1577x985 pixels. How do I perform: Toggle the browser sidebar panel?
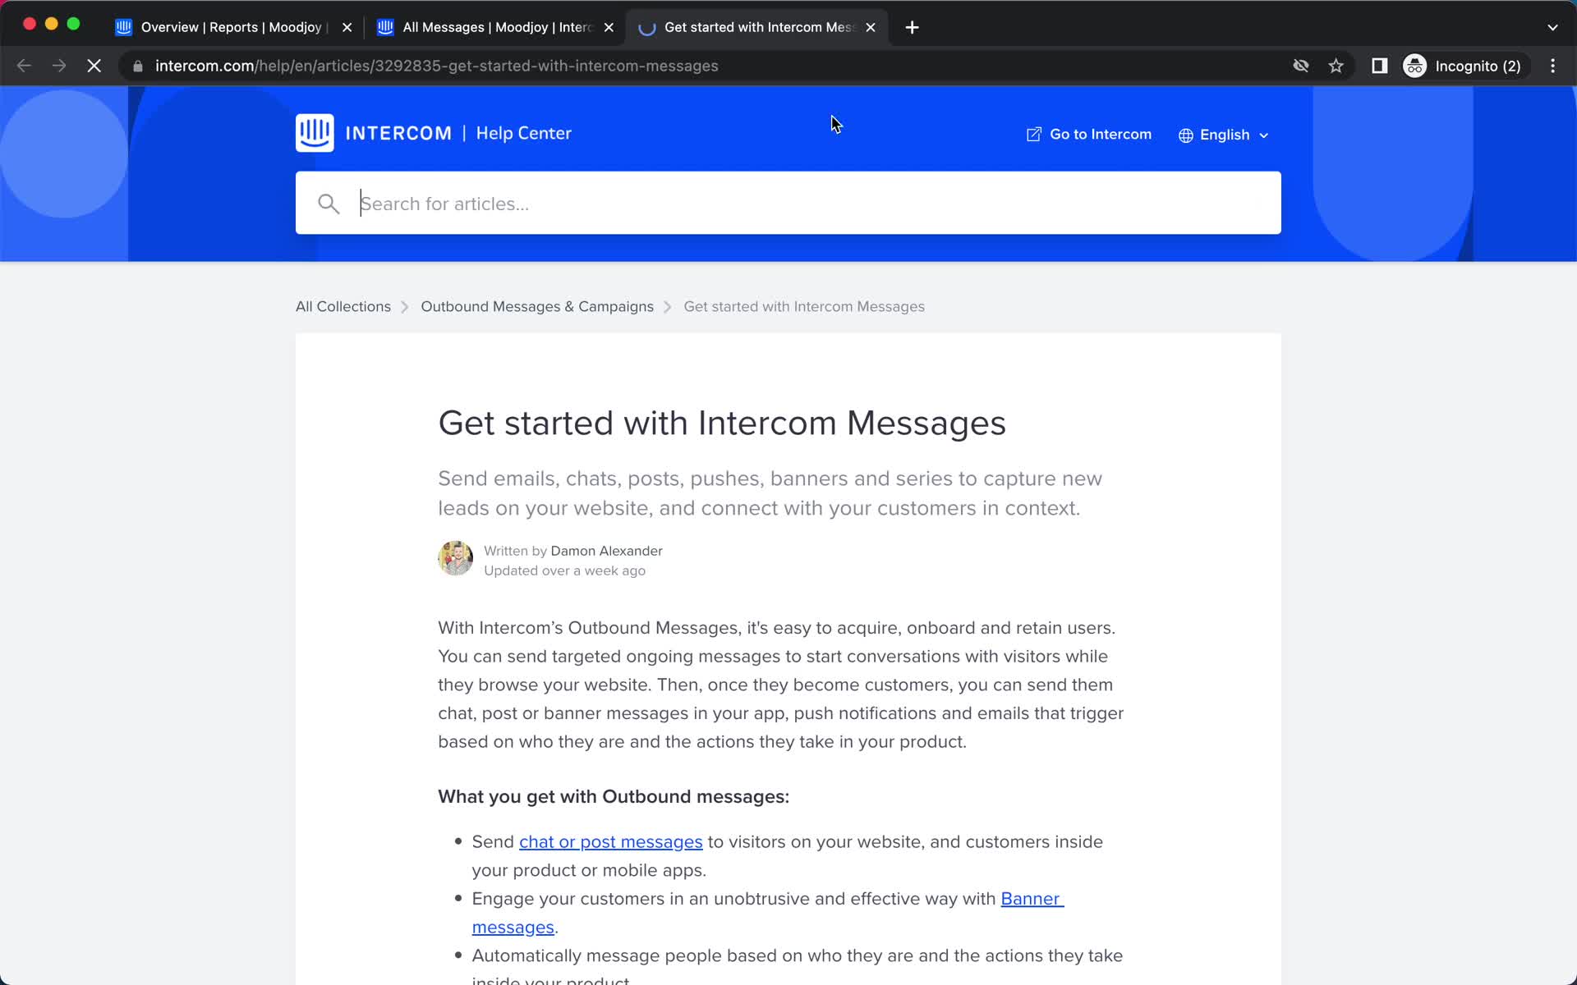click(x=1378, y=66)
